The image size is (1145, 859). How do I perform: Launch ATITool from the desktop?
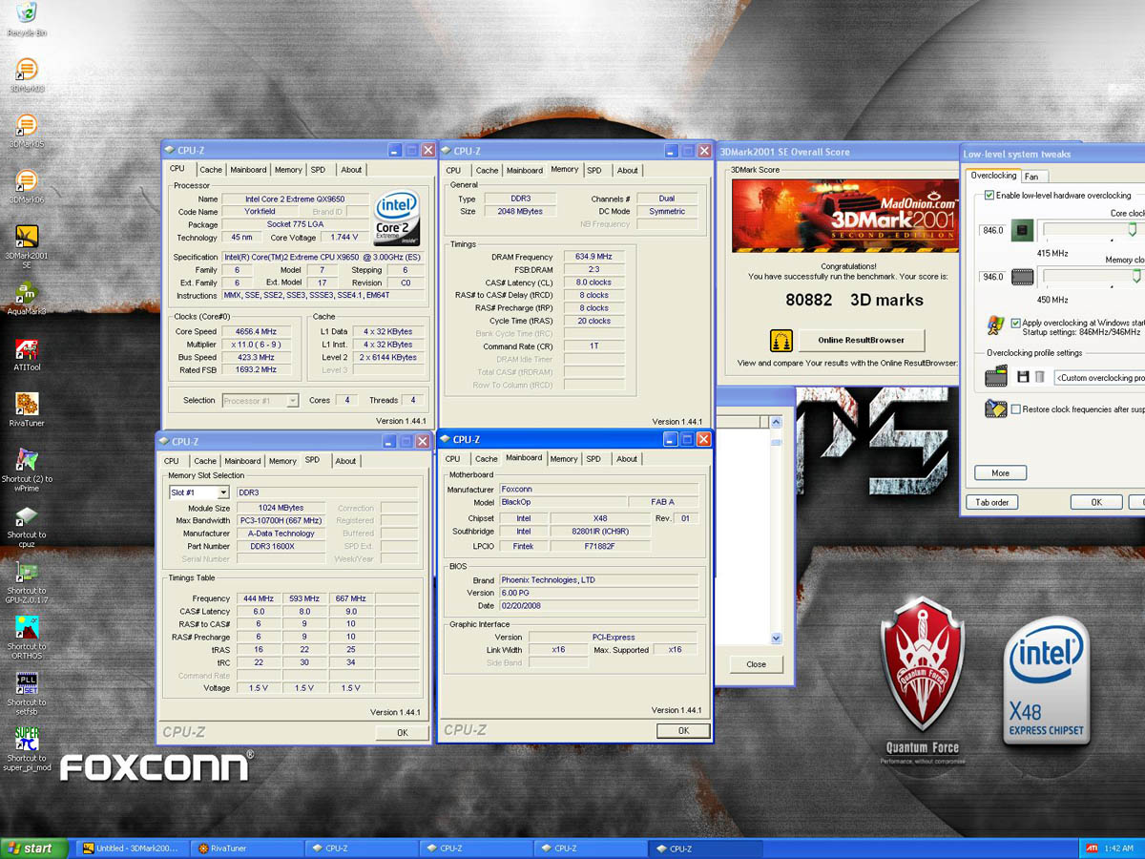[x=27, y=348]
